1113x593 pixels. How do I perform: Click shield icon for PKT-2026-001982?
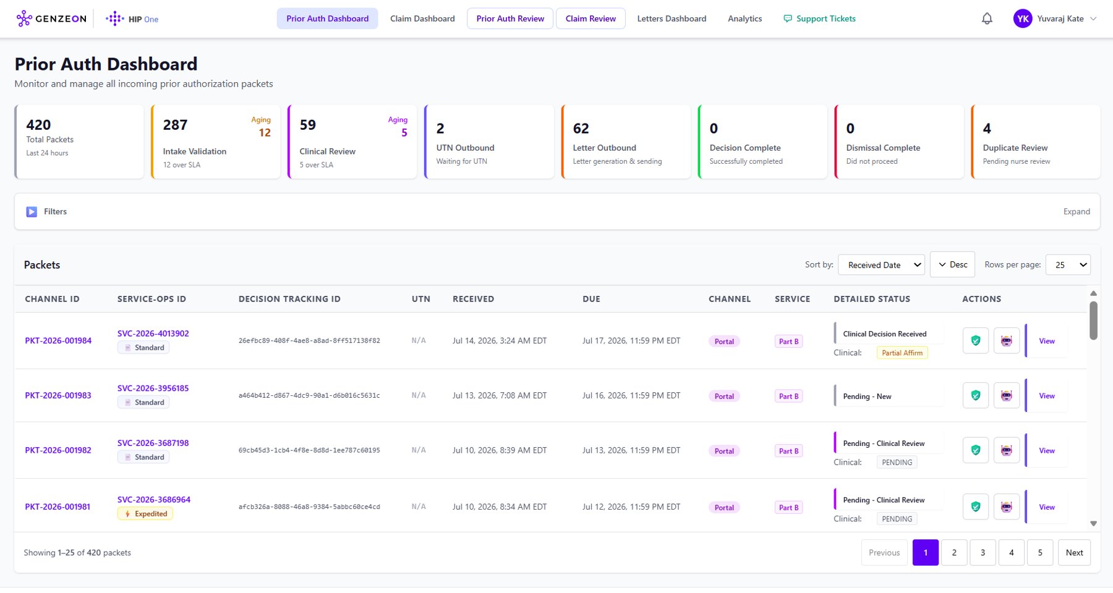point(976,450)
